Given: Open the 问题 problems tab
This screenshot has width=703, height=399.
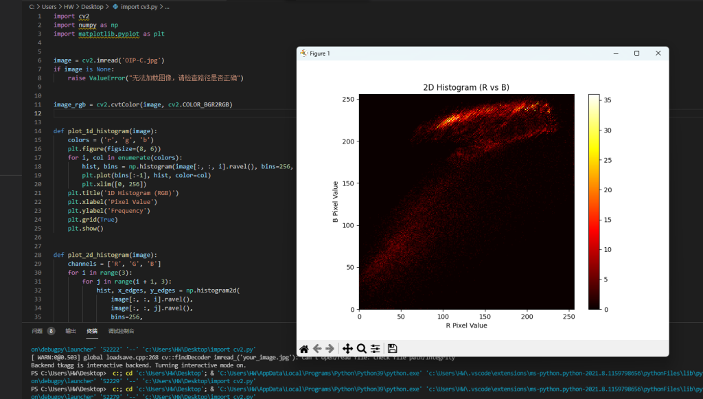Looking at the screenshot, I should (37, 331).
